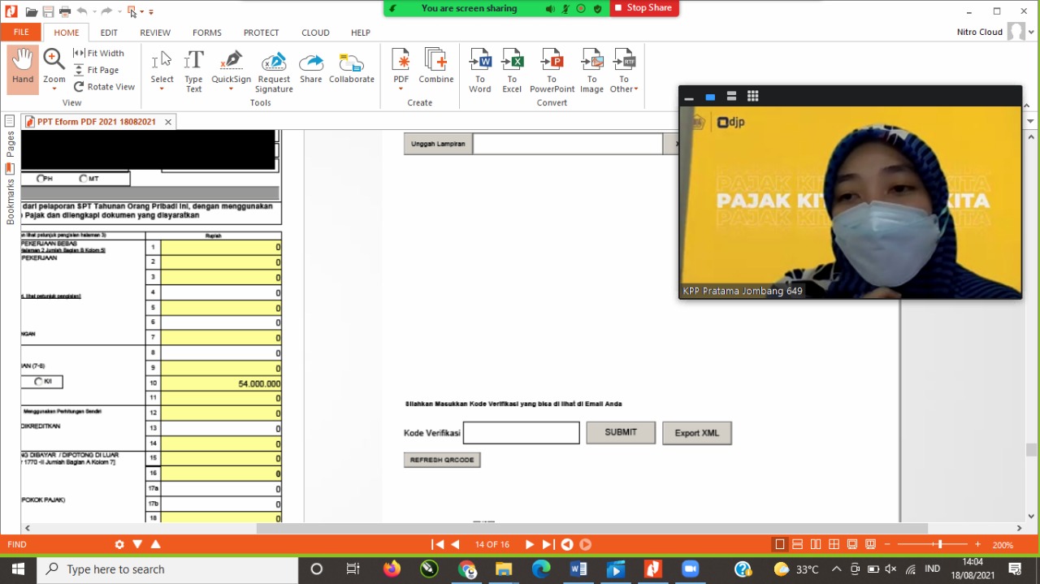Image resolution: width=1040 pixels, height=584 pixels.
Task: Click the Request Signature icon
Action: [274, 63]
